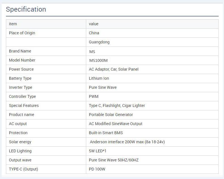The width and height of the screenshot is (224, 179).
Task: Select the Place of Origin label cell
Action: (46, 33)
